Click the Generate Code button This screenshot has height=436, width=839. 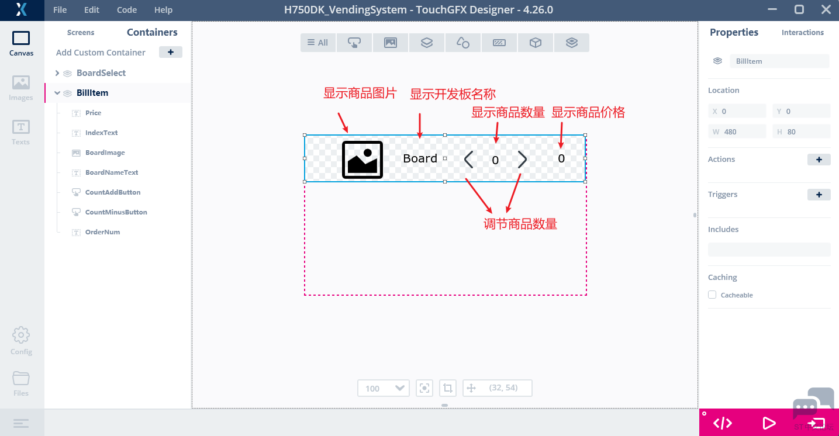(x=723, y=423)
